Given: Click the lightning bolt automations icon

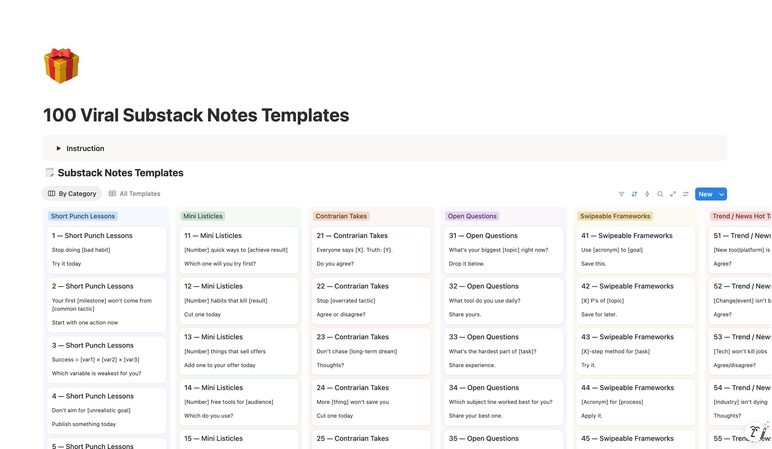Looking at the screenshot, I should 647,194.
